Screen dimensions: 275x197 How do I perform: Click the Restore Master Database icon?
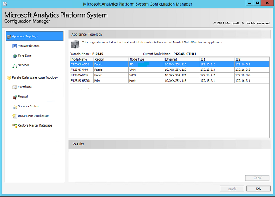(x=15, y=126)
